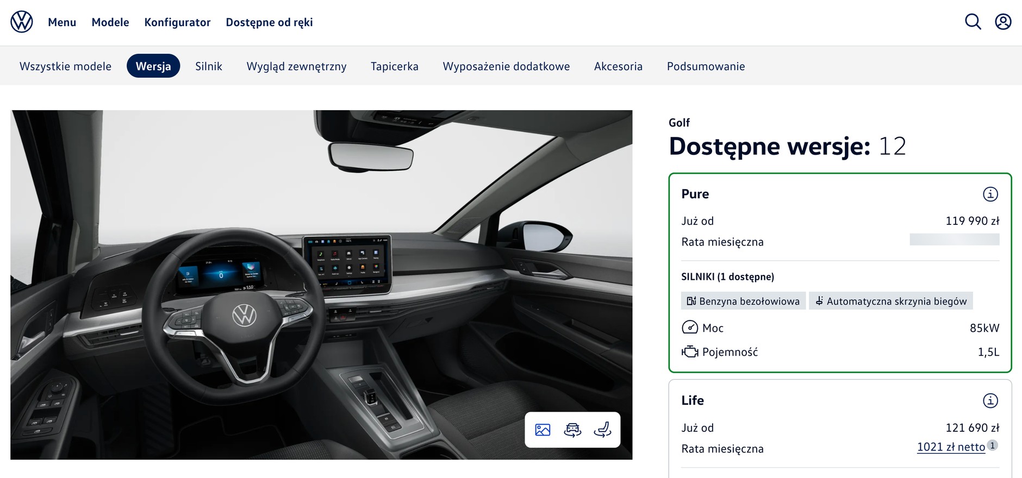1022x478 pixels.
Task: Jump to Podsumowanie step
Action: (x=706, y=66)
